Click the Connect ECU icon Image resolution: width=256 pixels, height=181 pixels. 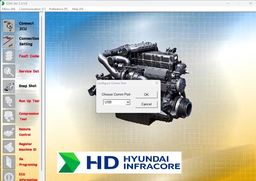9,26
